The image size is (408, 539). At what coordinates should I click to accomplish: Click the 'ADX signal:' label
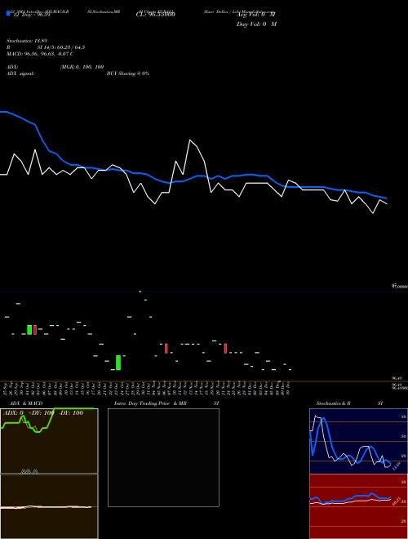(x=20, y=73)
